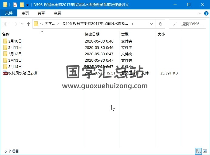Open the 共享 ribbon tab
210x155 pixels.
click(x=41, y=13)
